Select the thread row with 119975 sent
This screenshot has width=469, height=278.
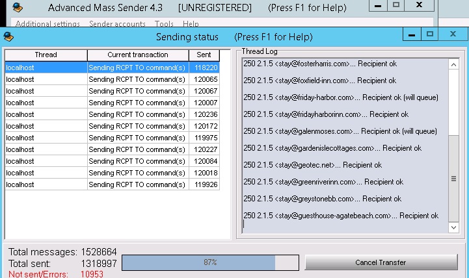point(112,138)
